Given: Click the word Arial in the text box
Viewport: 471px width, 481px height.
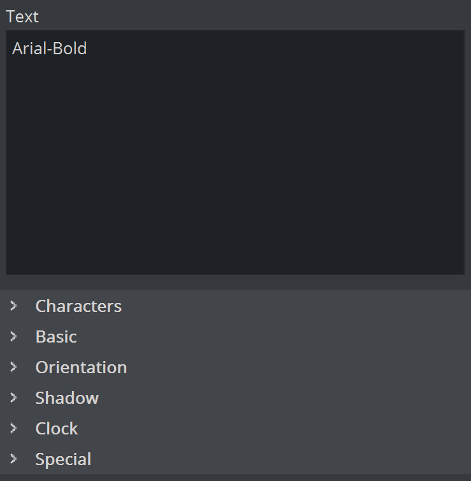Looking at the screenshot, I should [x=29, y=48].
